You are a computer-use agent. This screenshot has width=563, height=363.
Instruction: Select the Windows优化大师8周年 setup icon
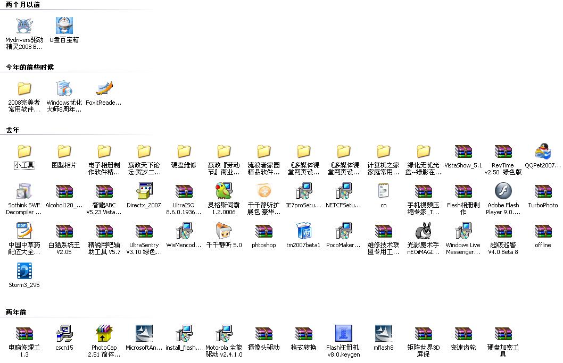(64, 89)
